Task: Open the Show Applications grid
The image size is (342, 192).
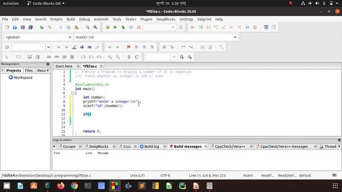Action: click(x=335, y=186)
